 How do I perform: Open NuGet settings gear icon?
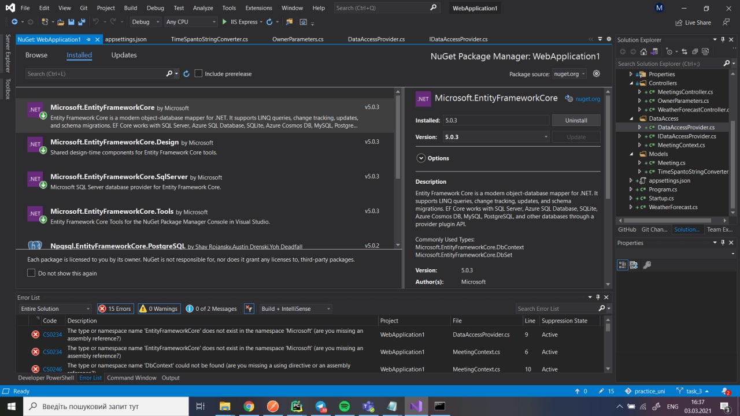coord(597,74)
